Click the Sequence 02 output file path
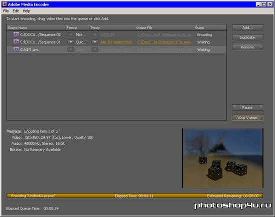 pyautogui.click(x=164, y=34)
